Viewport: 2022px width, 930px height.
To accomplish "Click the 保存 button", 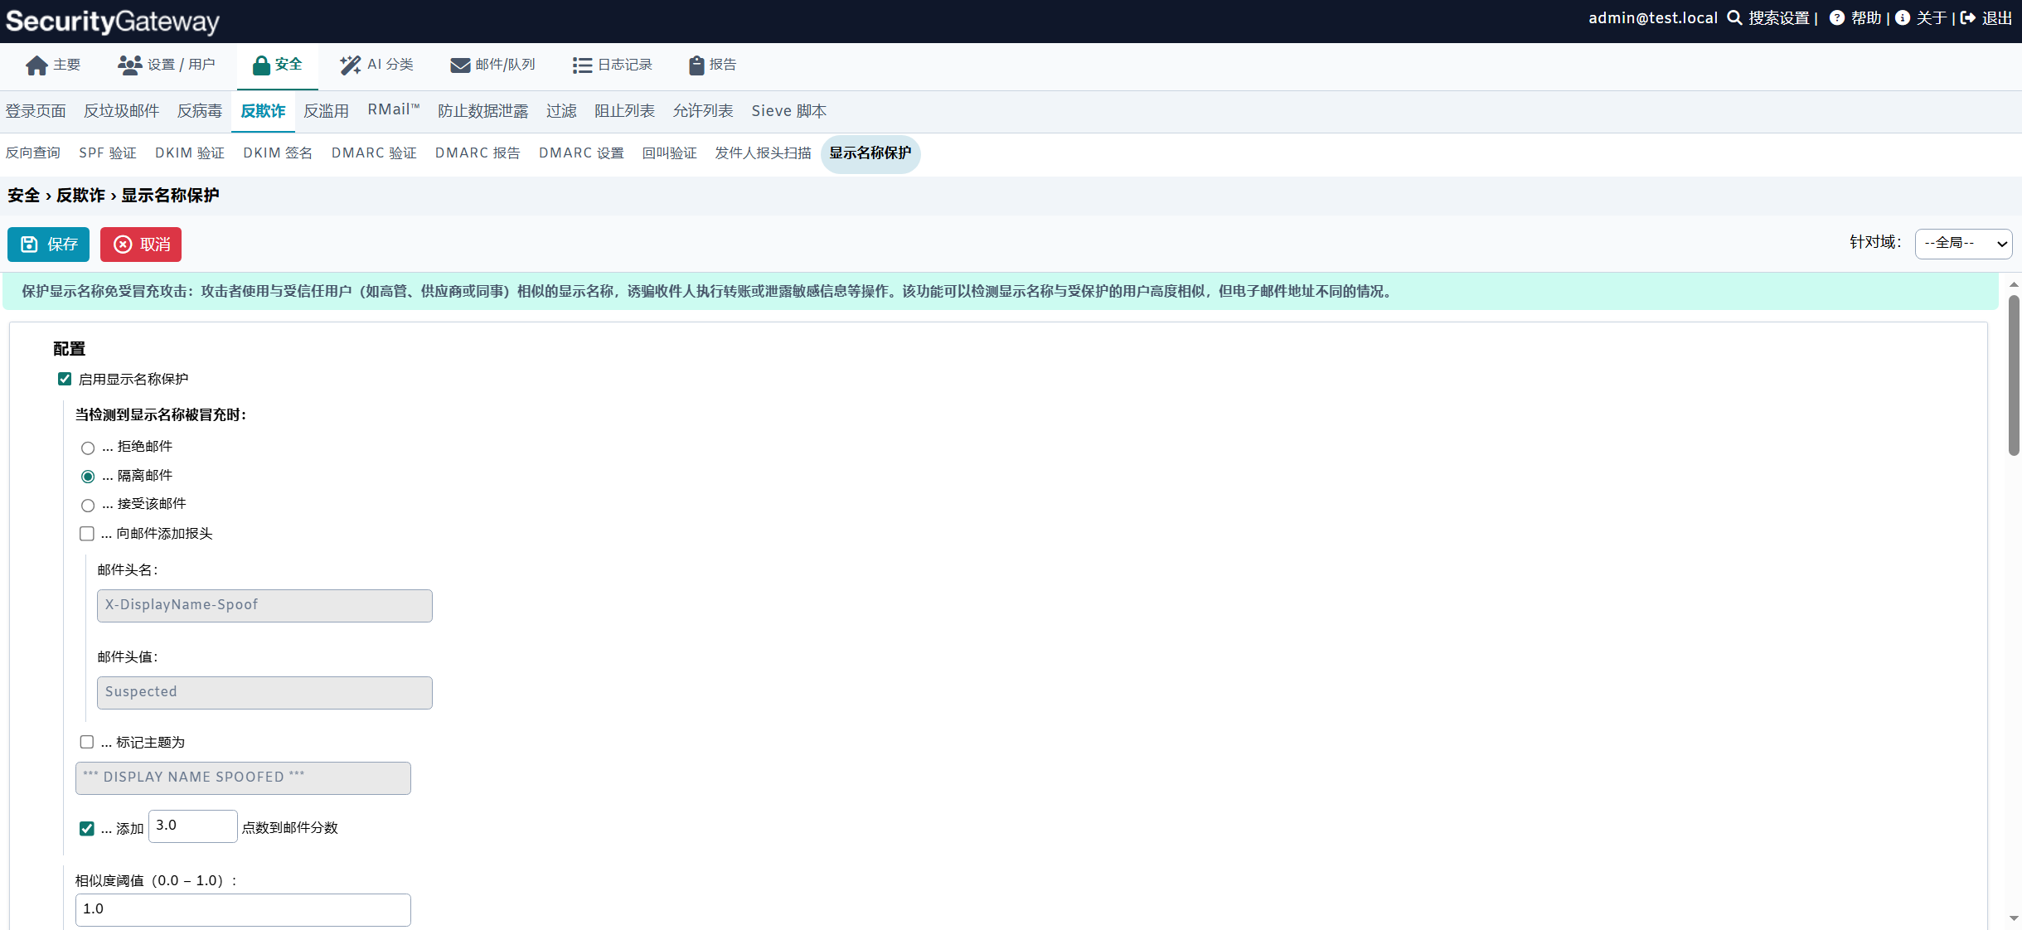I will [x=48, y=245].
